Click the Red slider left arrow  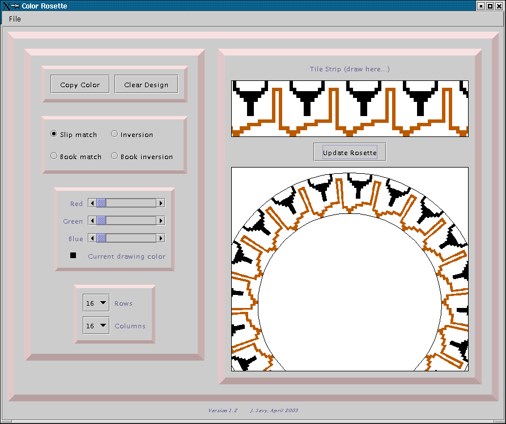pos(92,203)
